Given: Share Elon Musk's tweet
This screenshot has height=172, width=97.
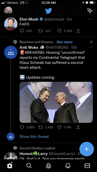Looking at the screenshot, I should coord(78,31).
